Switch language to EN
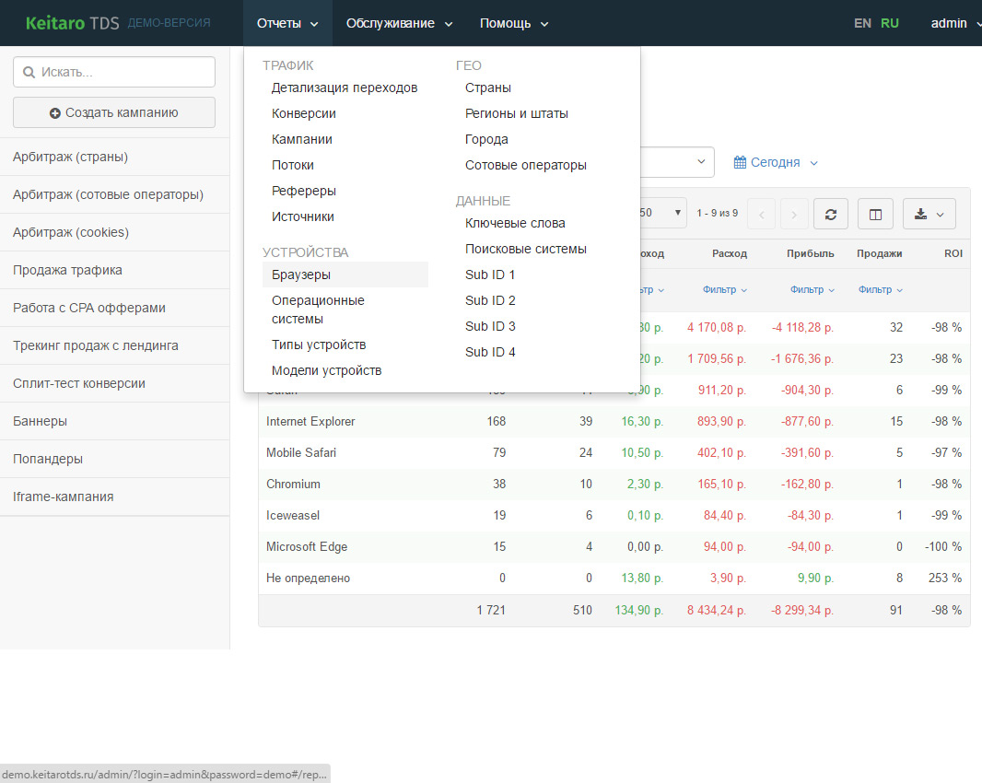This screenshot has height=783, width=982. point(862,23)
